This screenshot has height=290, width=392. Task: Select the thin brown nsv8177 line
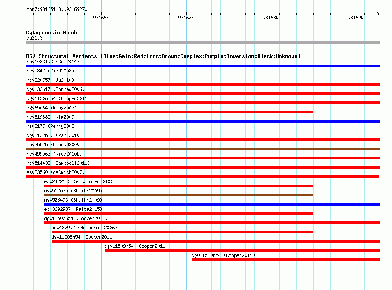(203, 130)
